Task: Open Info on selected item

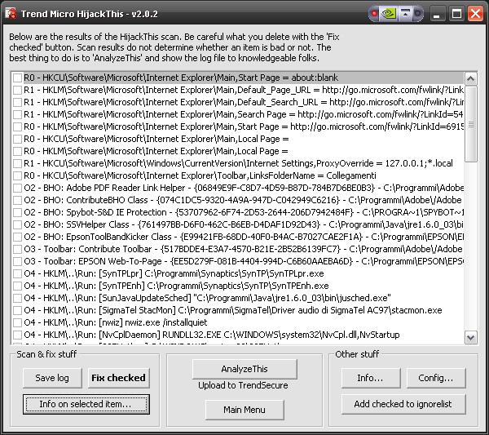Action: 86,404
